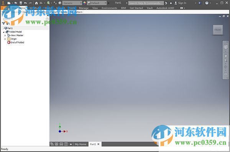Select the Zoom magnifier tool
The height and width of the screenshot is (152, 230).
tap(226, 60)
